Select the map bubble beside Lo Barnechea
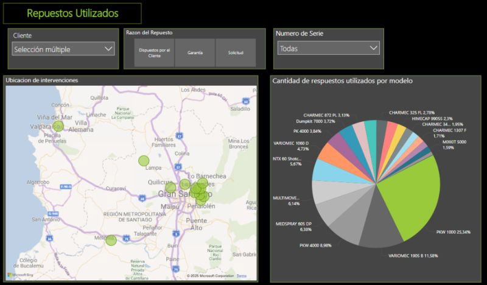This screenshot has width=487, height=285. click(203, 183)
